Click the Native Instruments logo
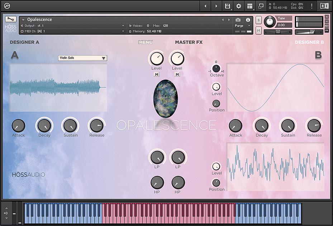Viewport: 333px width, 226px height. pyautogui.click(x=324, y=6)
